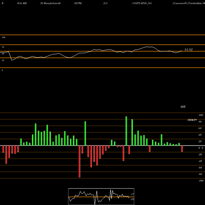The width and height of the screenshot is (205, 205).
Task: Open the mini line chart thumbnail
Action: [101, 196]
